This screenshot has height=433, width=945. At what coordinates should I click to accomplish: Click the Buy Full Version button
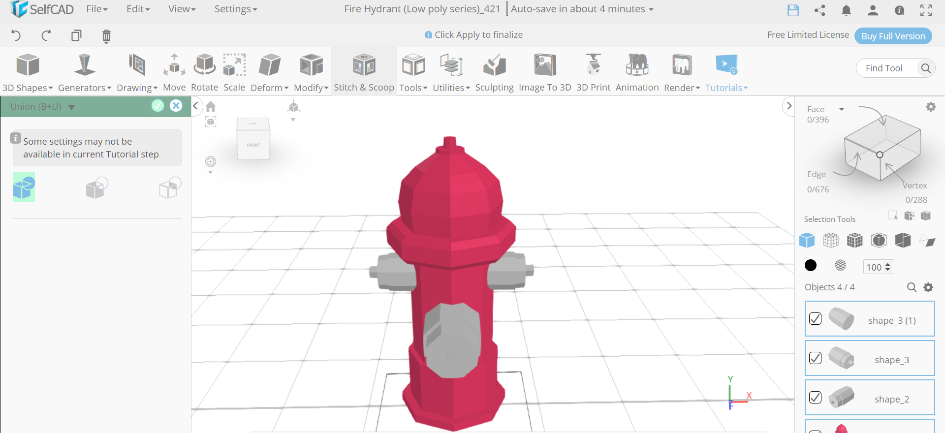point(893,36)
